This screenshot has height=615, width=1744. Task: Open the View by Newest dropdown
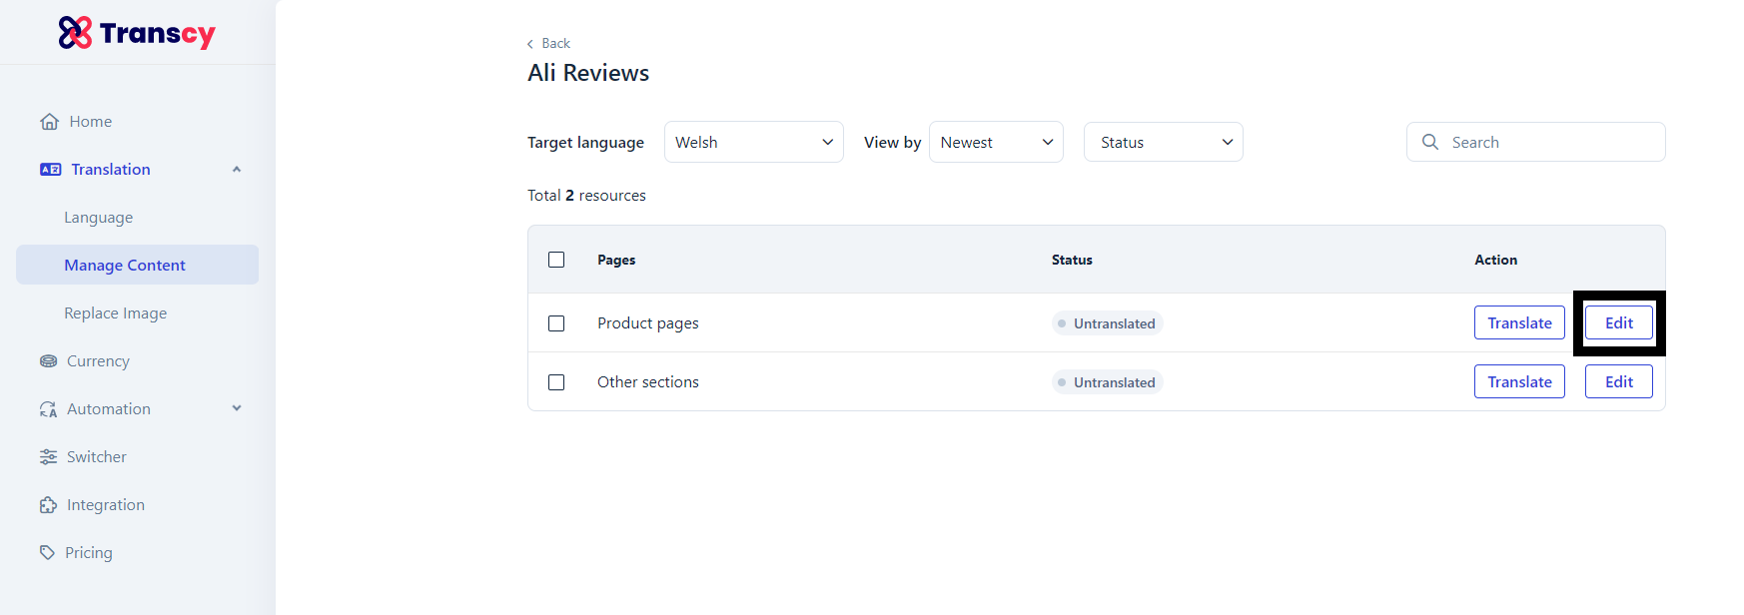(x=996, y=142)
